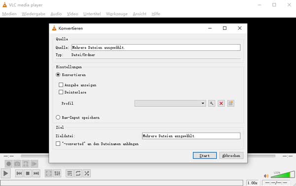Click the 'Datei/Ordner' type text
The image size is (296, 186).
83,55
